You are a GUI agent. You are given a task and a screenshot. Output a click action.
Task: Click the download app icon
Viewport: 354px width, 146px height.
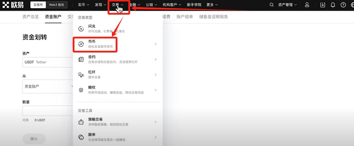[323, 5]
